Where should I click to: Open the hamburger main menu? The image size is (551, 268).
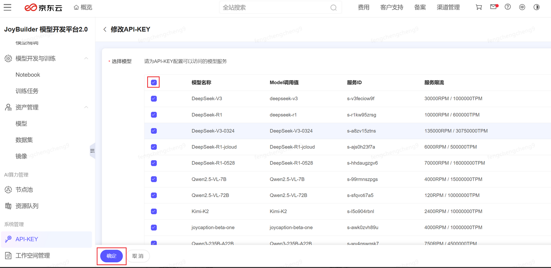(8, 7)
